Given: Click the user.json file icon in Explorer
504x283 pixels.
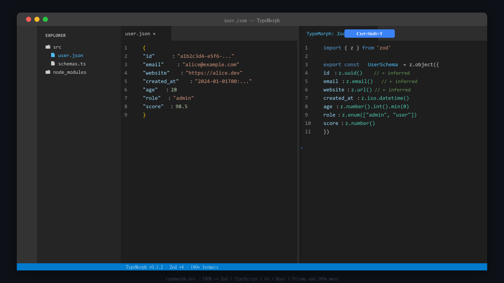Looking at the screenshot, I should (x=53, y=55).
